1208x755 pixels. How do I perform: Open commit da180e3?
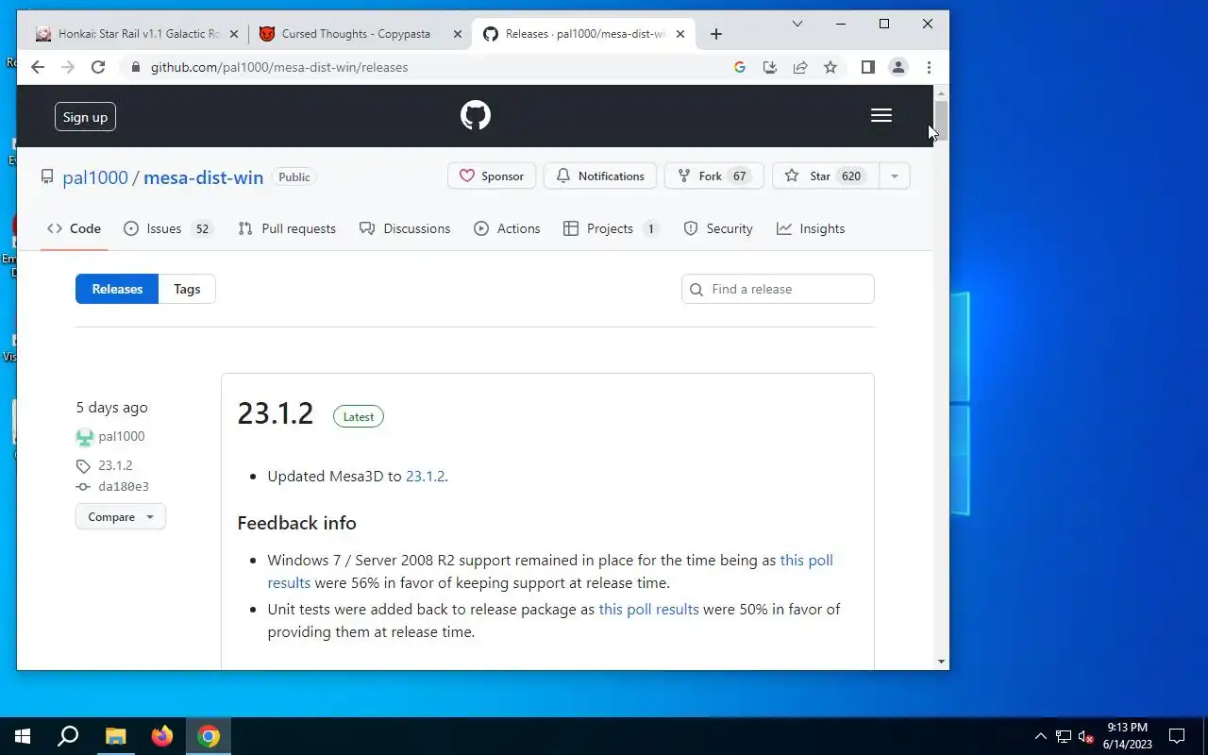pos(124,487)
